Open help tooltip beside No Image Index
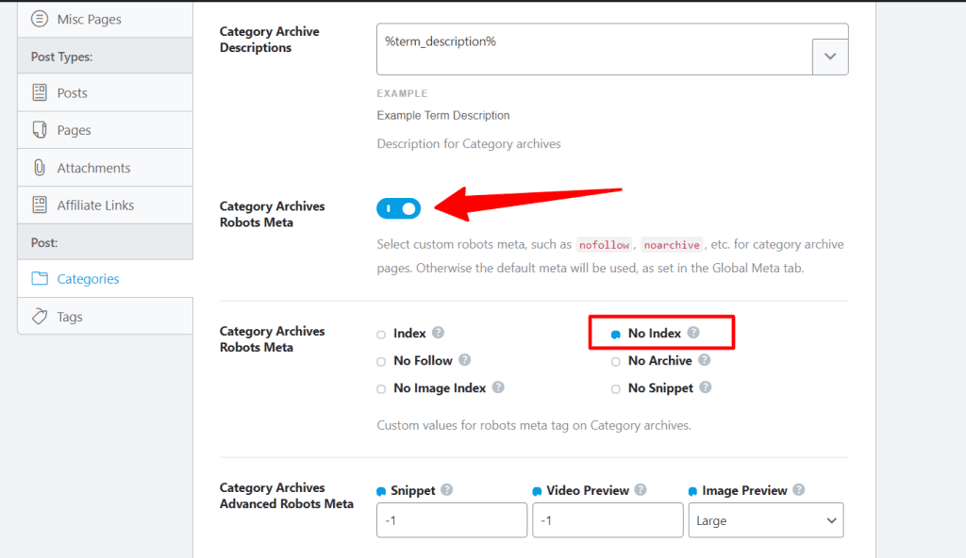 point(498,387)
